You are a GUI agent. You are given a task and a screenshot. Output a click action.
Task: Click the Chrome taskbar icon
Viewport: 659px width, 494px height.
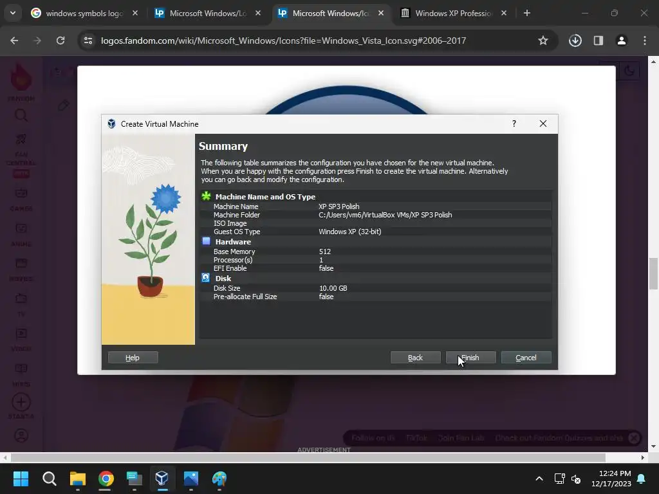(106, 478)
